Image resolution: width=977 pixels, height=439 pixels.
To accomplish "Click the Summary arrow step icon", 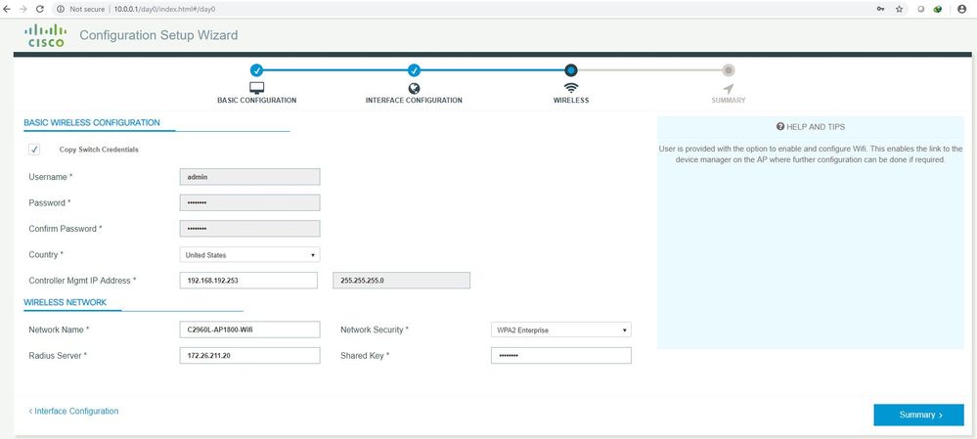I will pos(728,87).
